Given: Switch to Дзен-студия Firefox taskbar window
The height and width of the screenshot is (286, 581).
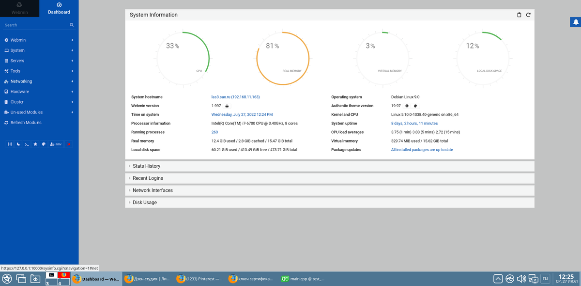Looking at the screenshot, I should point(148,279).
